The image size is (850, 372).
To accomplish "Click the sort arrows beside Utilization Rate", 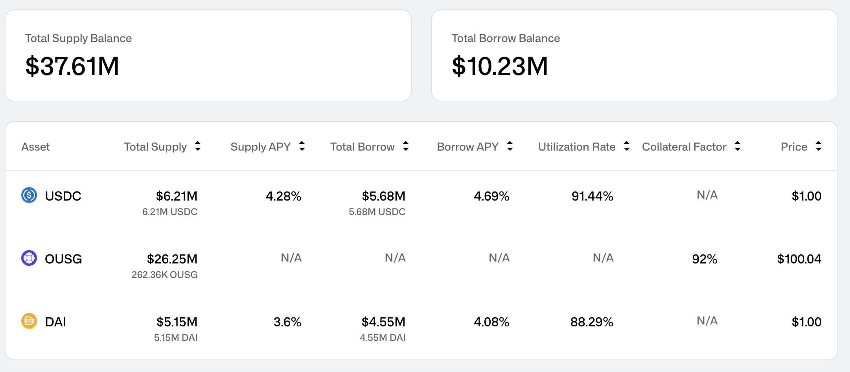I will pos(626,146).
